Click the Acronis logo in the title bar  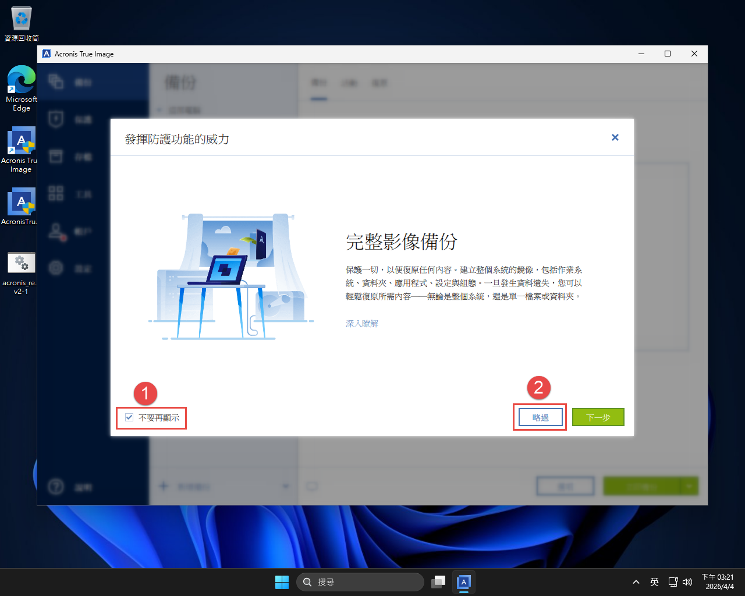pyautogui.click(x=47, y=54)
